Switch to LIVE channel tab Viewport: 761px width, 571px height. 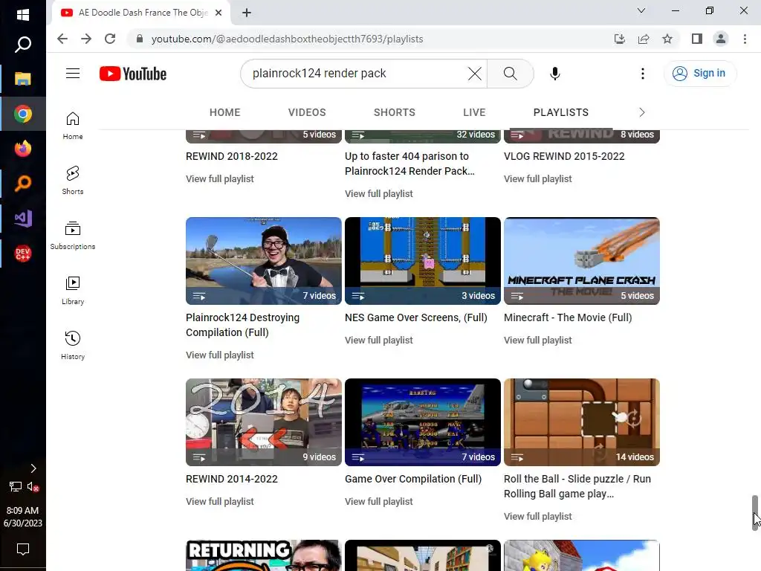pos(474,113)
